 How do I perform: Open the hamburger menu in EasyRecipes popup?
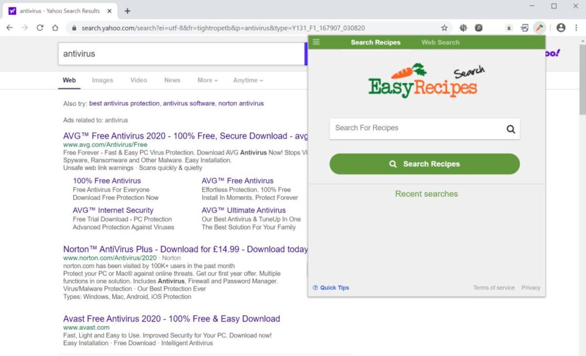point(315,42)
